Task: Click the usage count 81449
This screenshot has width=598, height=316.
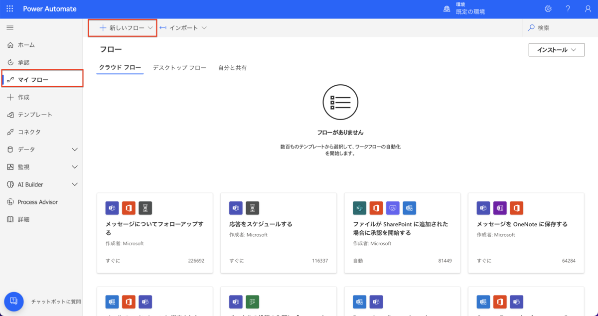Action: click(x=445, y=261)
